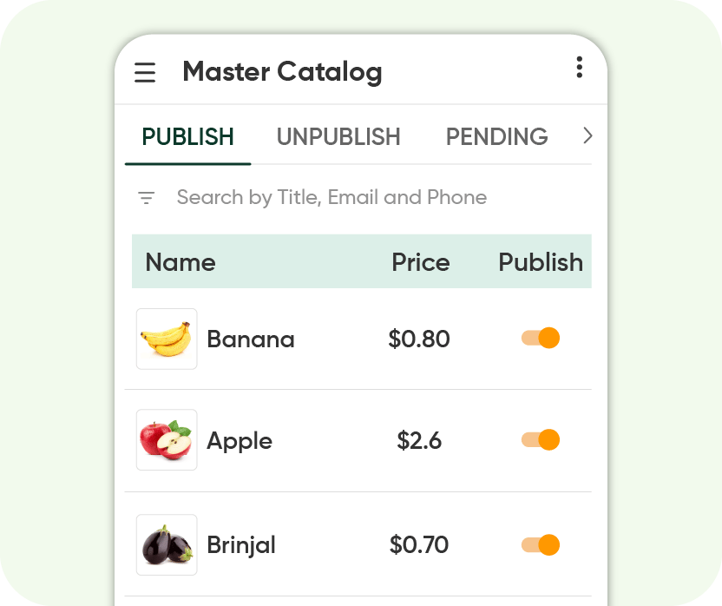Open the hamburger navigation menu
Screen dimensions: 722x606
(145, 73)
